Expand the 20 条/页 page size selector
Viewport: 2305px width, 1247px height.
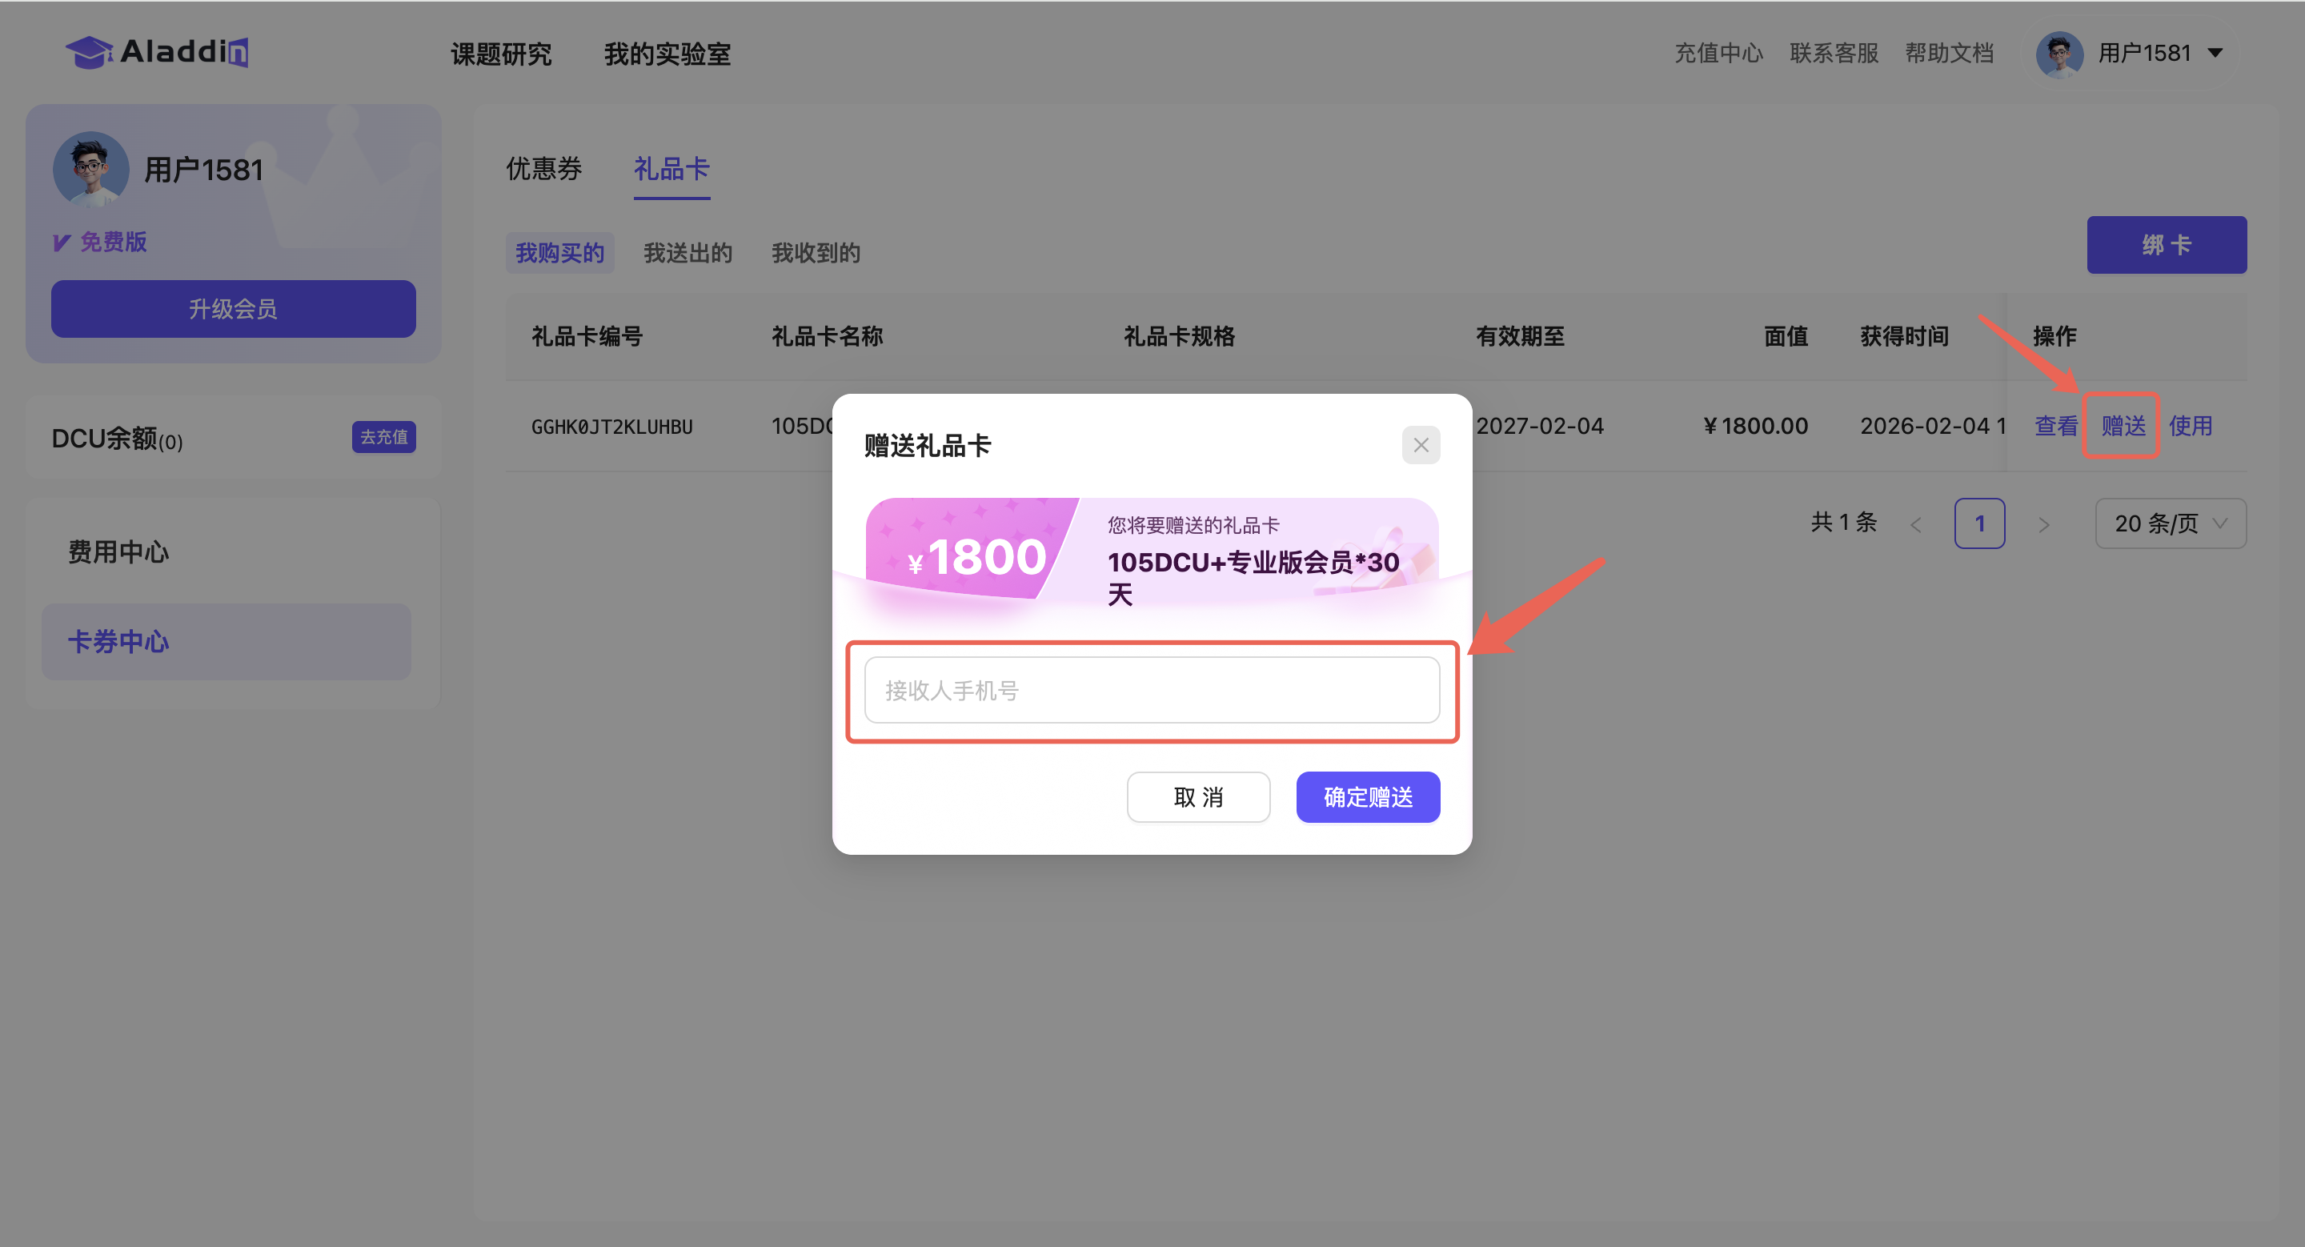tap(2170, 523)
